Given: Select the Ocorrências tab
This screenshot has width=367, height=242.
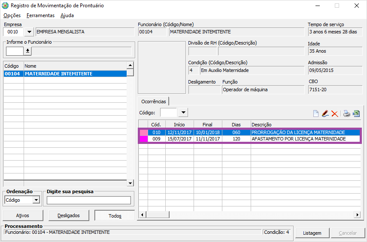Looking at the screenshot, I should [x=153, y=102].
